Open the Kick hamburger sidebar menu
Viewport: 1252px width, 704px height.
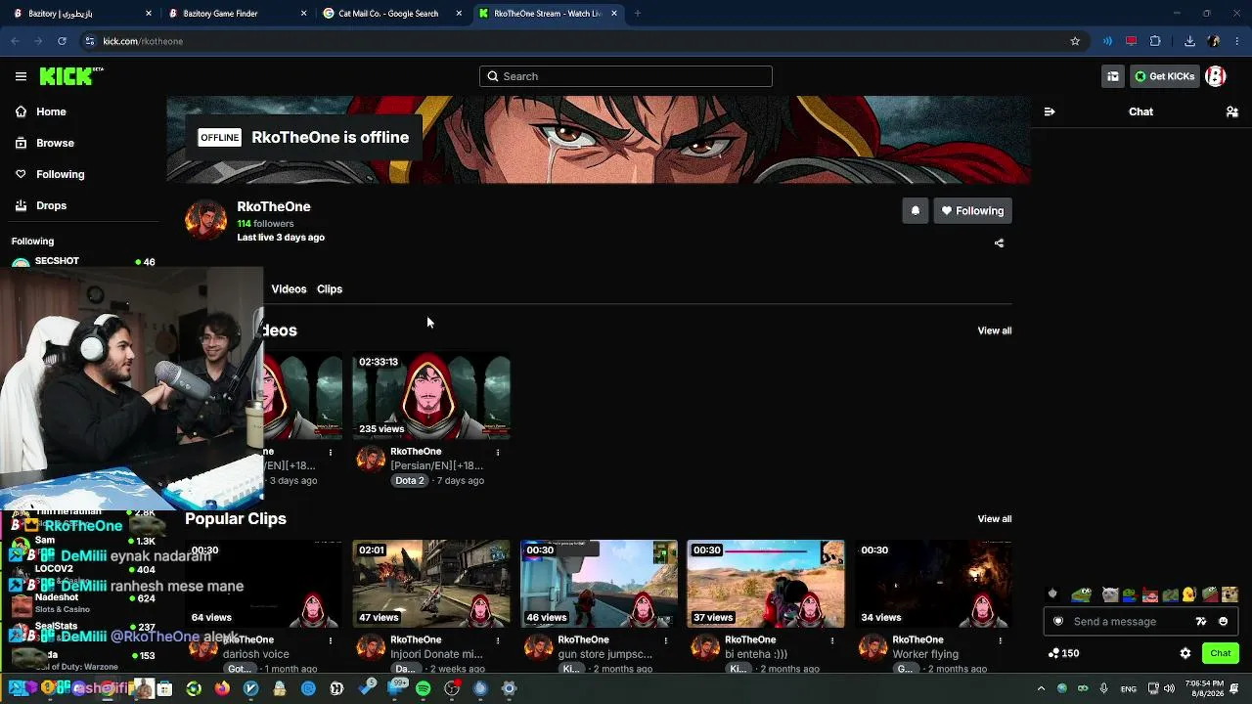pyautogui.click(x=21, y=76)
